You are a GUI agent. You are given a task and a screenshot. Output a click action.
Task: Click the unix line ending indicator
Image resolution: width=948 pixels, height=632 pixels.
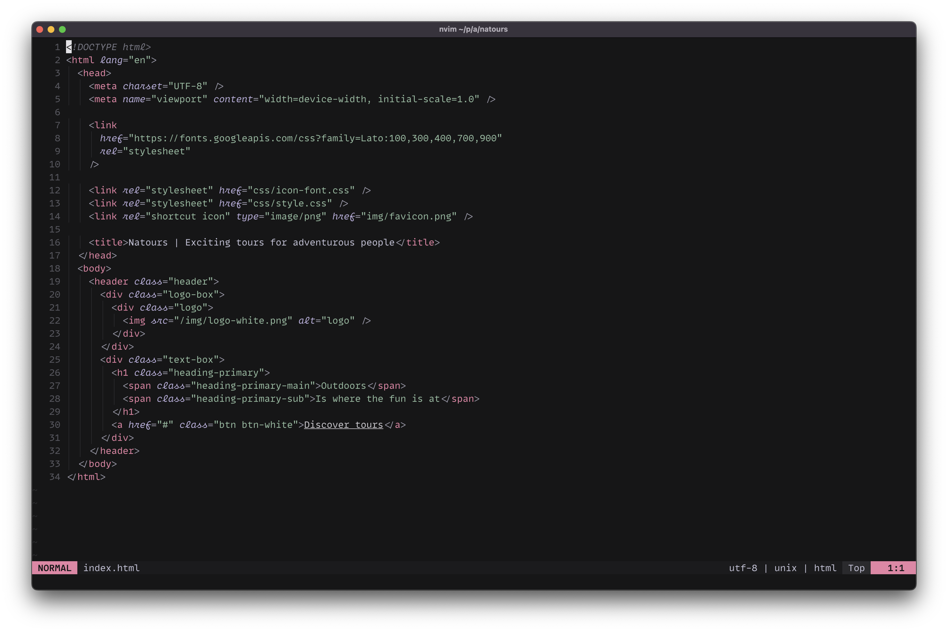(x=786, y=568)
